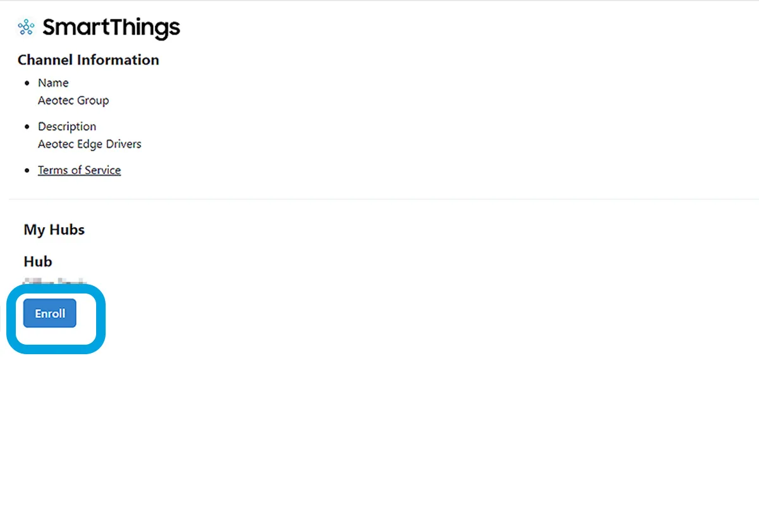
Task: Click the Channel Information heading
Action: pos(89,60)
